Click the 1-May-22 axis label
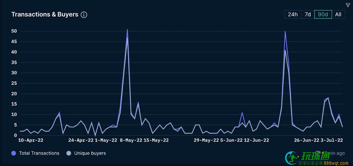 [x=106, y=140]
